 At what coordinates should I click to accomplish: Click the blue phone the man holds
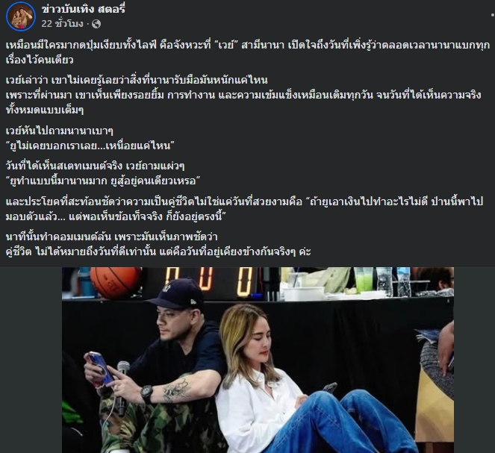point(100,367)
